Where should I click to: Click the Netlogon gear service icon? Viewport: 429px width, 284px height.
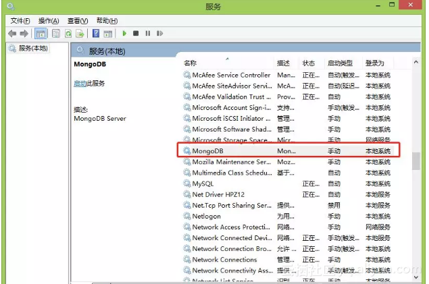point(187,216)
